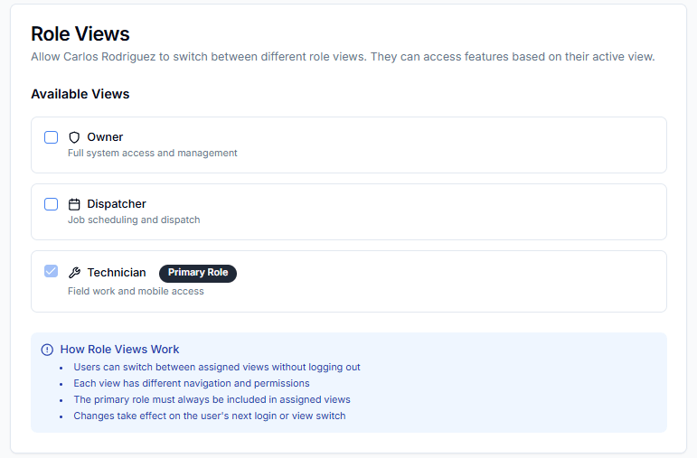Click the Owner role label
697x458 pixels.
click(x=105, y=137)
